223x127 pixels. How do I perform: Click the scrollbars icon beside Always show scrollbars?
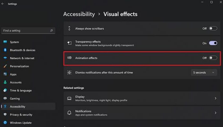pos(69,28)
